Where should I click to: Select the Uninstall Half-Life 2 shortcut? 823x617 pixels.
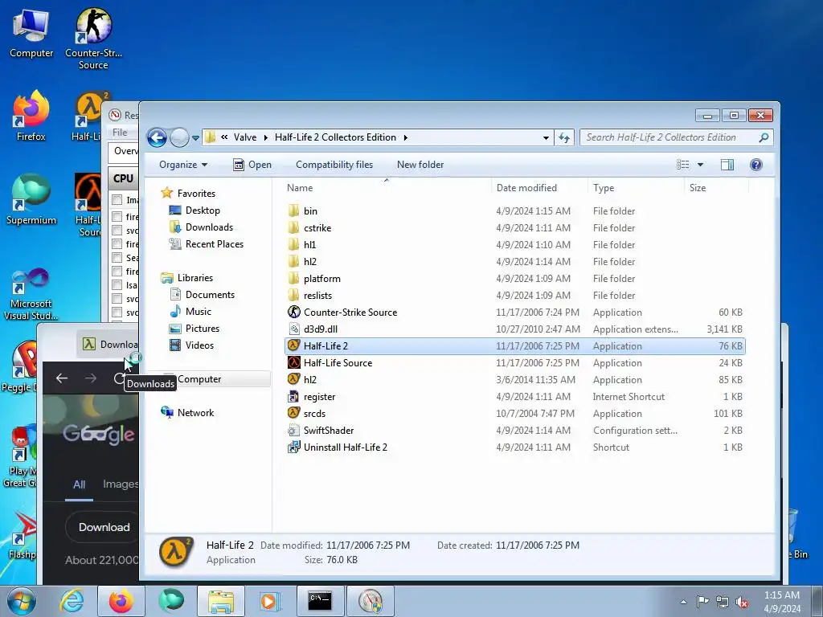pyautogui.click(x=515, y=447)
